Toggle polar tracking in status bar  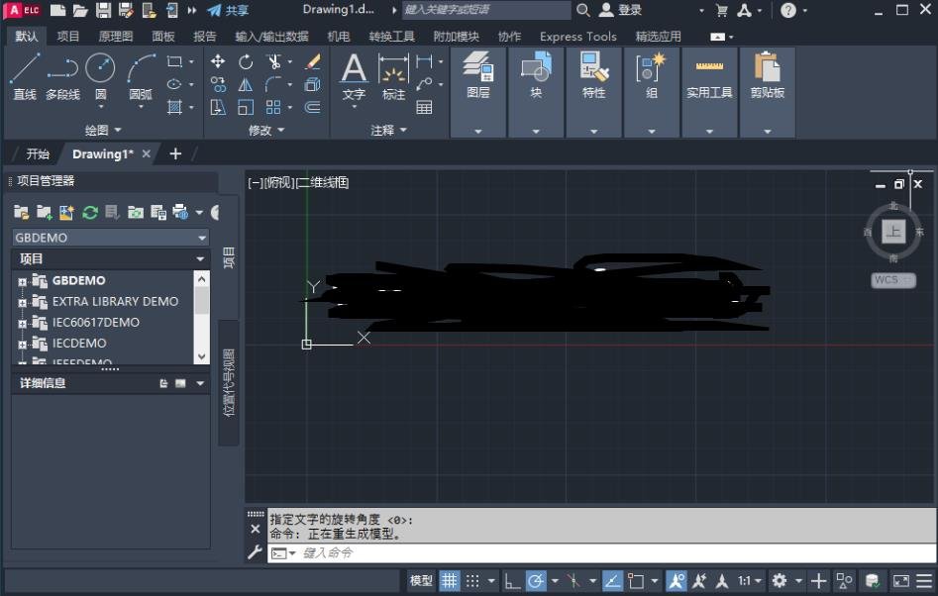click(536, 580)
